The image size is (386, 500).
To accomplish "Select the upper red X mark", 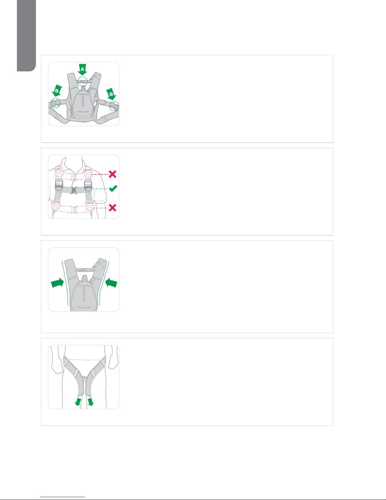I will point(112,174).
